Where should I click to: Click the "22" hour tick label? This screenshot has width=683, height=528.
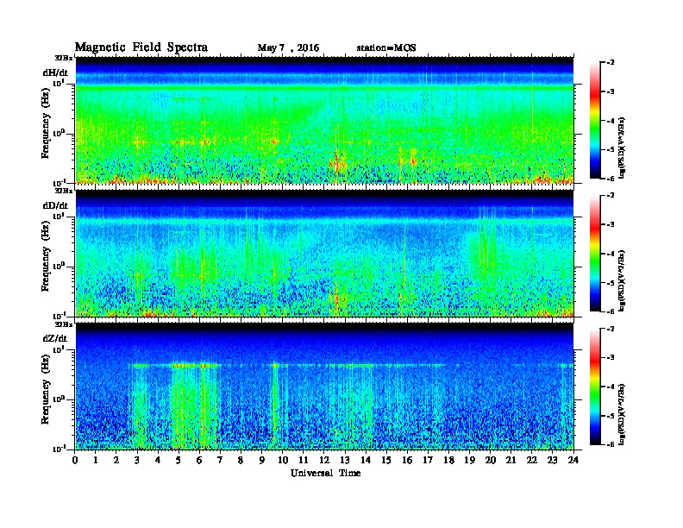(532, 460)
